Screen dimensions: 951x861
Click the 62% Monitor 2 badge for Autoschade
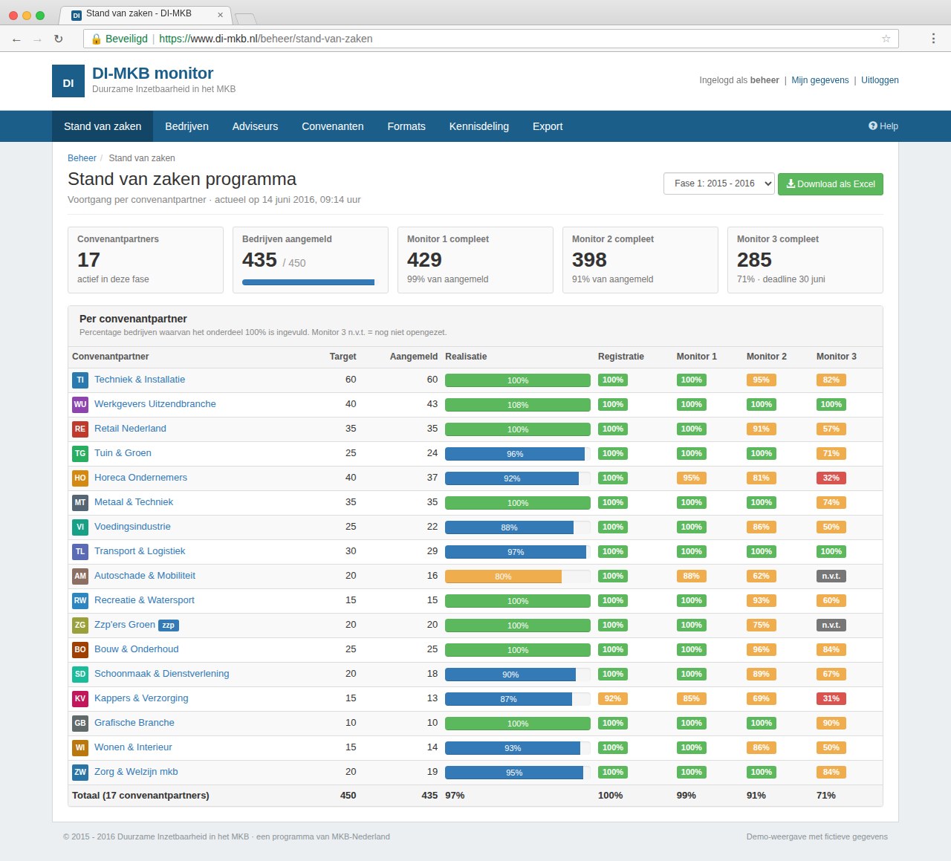coord(762,576)
